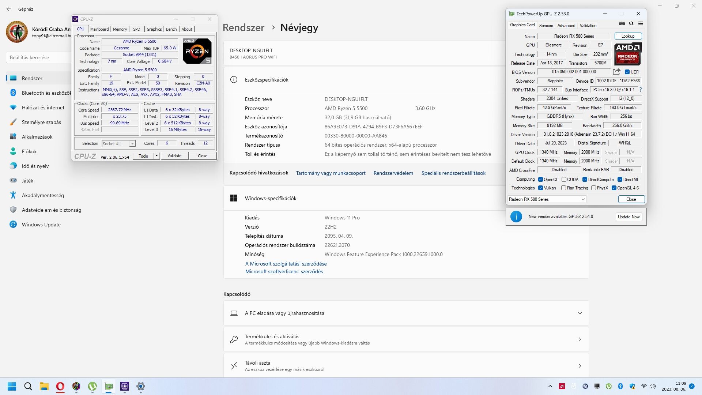The width and height of the screenshot is (702, 395).
Task: Select Hálózat és internet in sidebar
Action: point(39,108)
